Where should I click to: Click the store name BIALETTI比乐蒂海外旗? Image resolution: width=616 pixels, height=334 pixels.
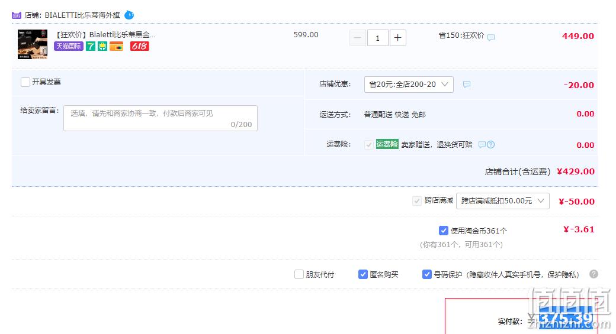pyautogui.click(x=82, y=15)
